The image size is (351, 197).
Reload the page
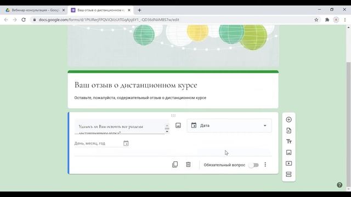point(24,20)
